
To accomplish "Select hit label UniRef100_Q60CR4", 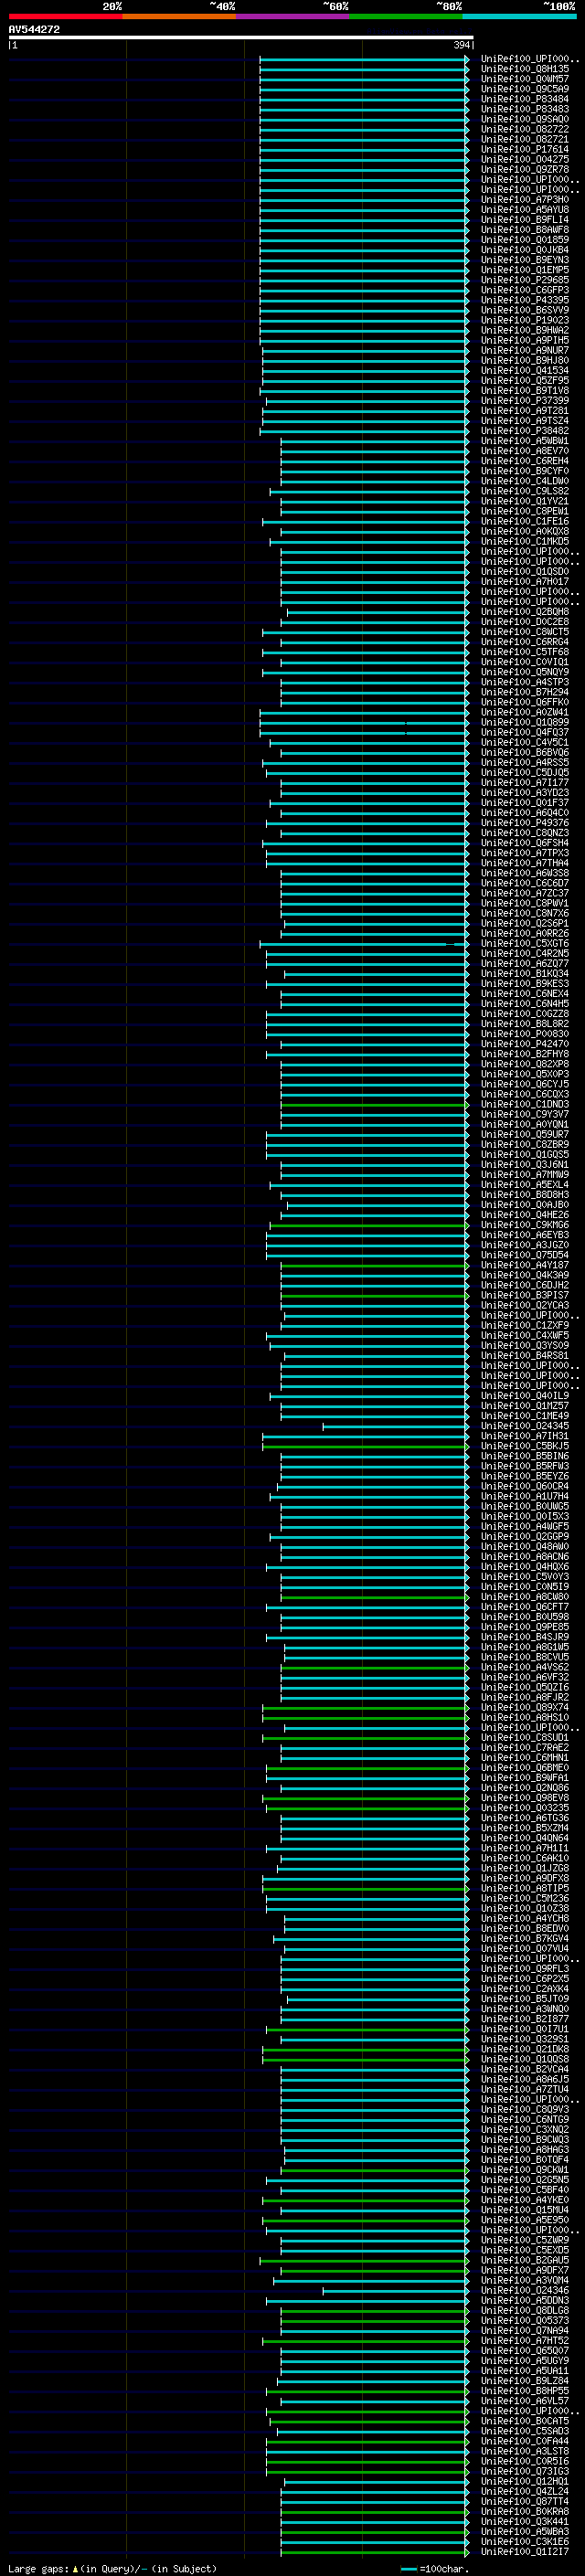I will [525, 1486].
